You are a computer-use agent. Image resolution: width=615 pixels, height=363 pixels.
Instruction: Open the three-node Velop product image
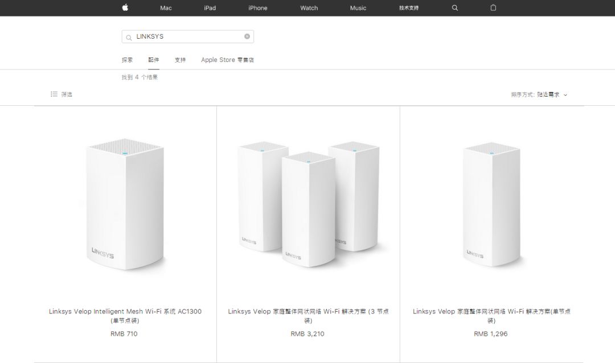(308, 204)
